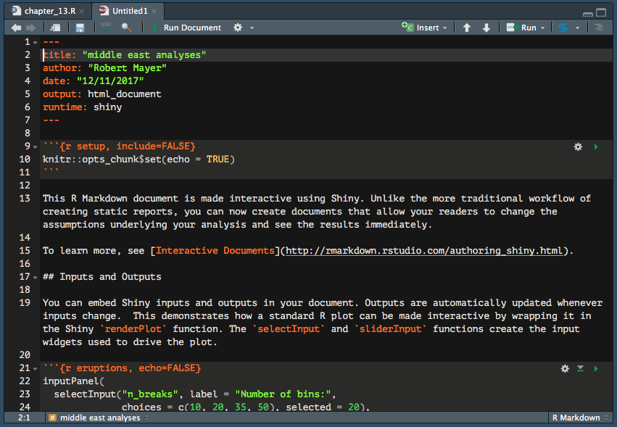
Task: Switch to the chapter_13.R tab
Action: pyautogui.click(x=49, y=11)
